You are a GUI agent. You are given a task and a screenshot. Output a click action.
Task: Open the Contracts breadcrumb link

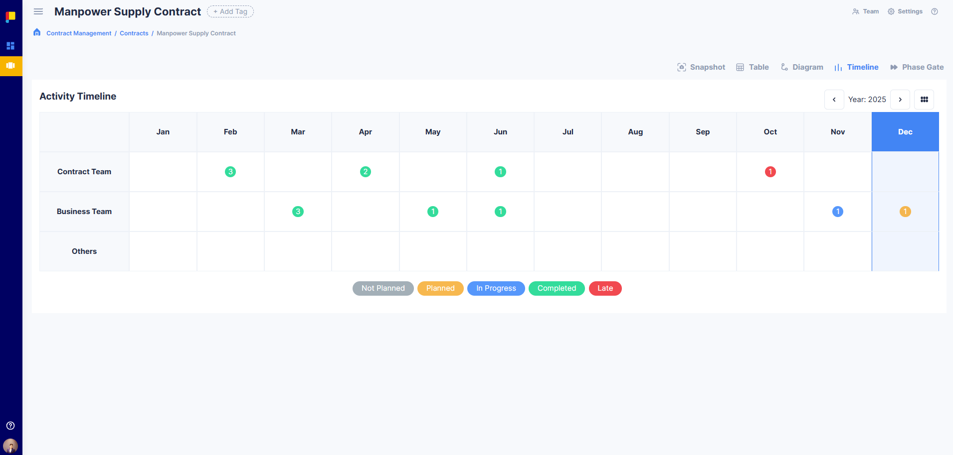(134, 33)
